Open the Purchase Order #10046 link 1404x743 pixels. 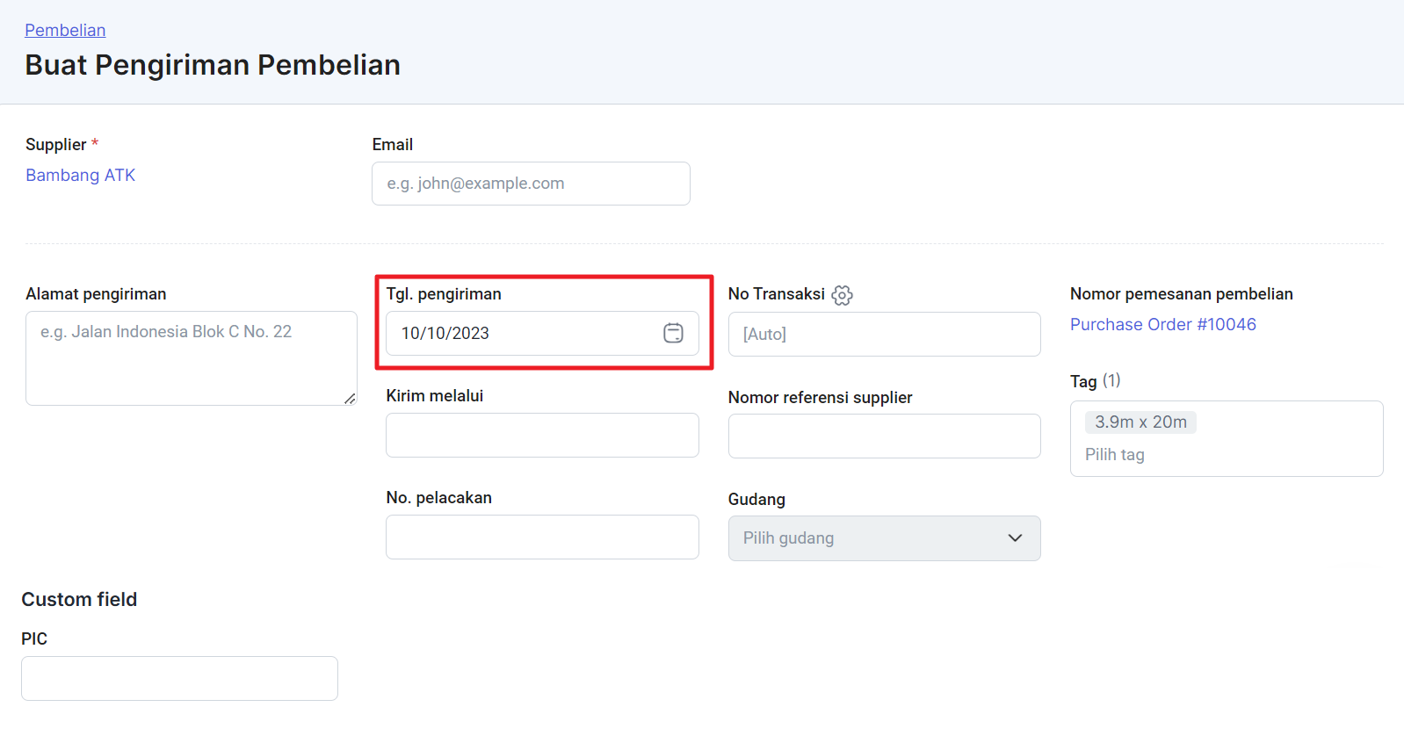1162,325
